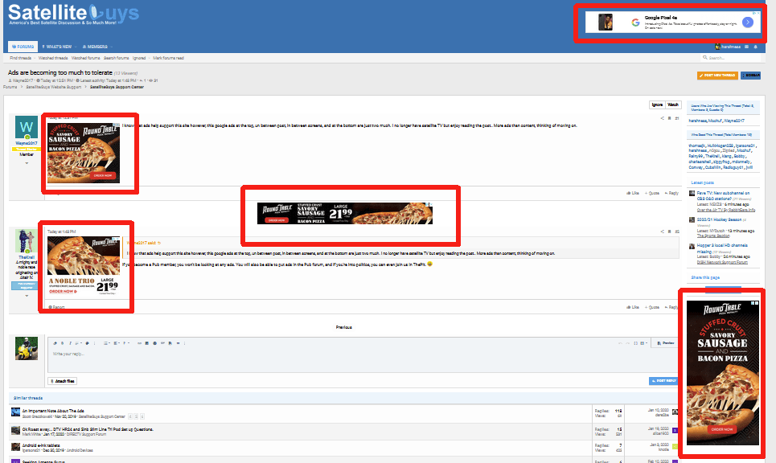Click Quote on the first post

[x=652, y=193]
